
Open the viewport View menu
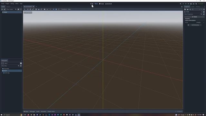[x=69, y=9]
